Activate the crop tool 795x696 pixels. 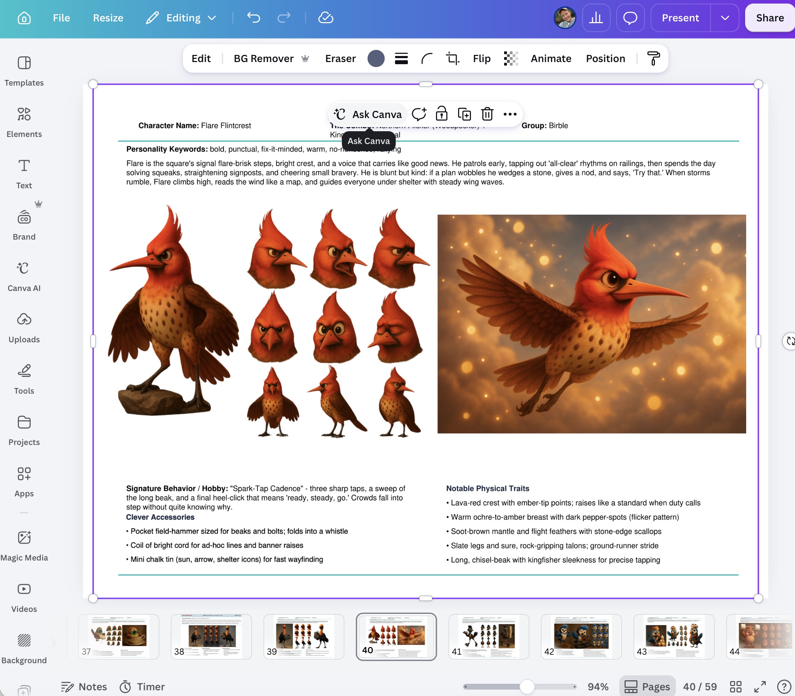point(452,58)
